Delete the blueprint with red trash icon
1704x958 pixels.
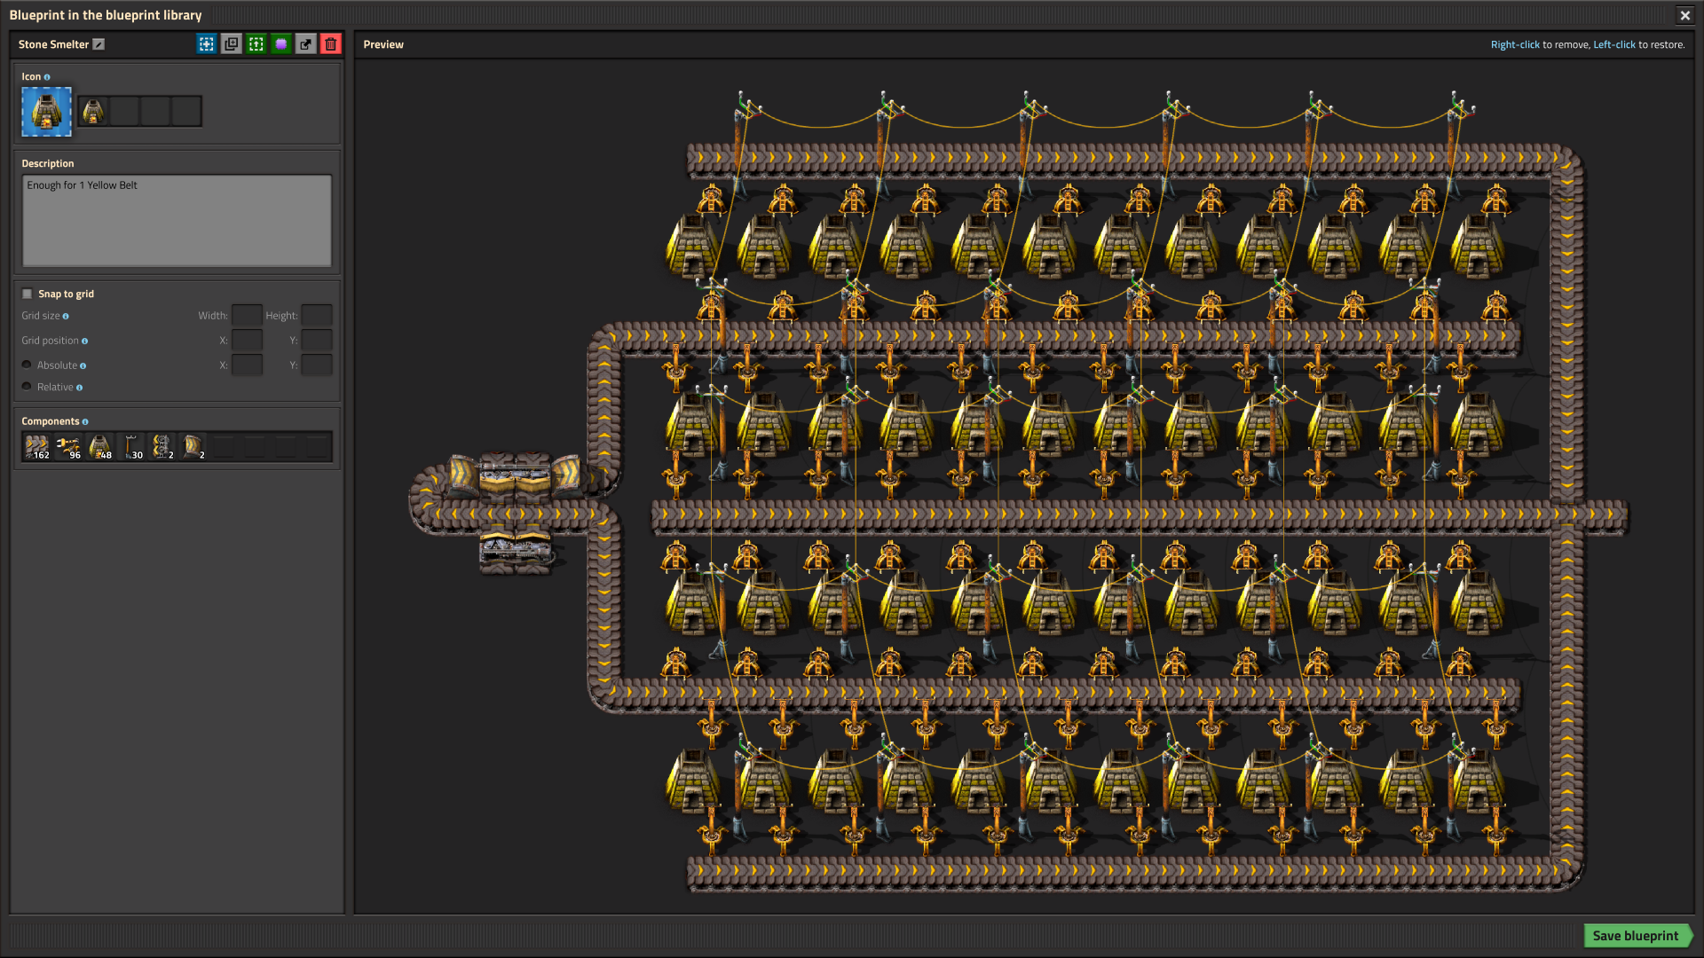point(331,44)
